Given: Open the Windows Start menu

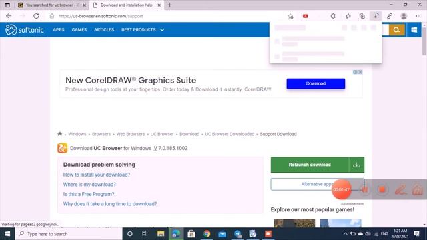Looking at the screenshot, I should [x=7, y=234].
